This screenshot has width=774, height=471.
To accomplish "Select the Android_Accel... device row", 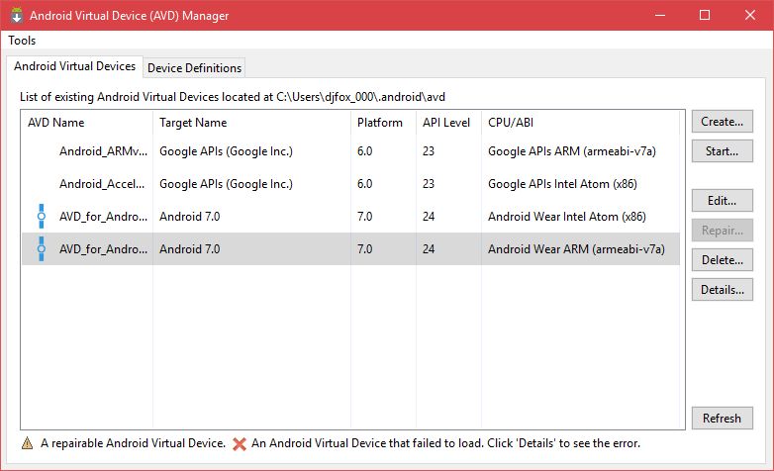I will tap(350, 184).
